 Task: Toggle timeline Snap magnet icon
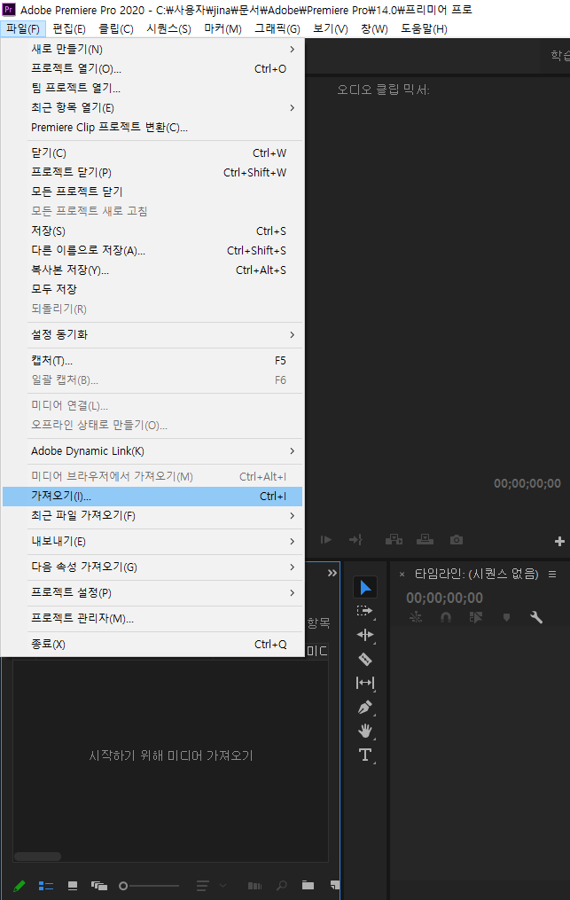[445, 618]
